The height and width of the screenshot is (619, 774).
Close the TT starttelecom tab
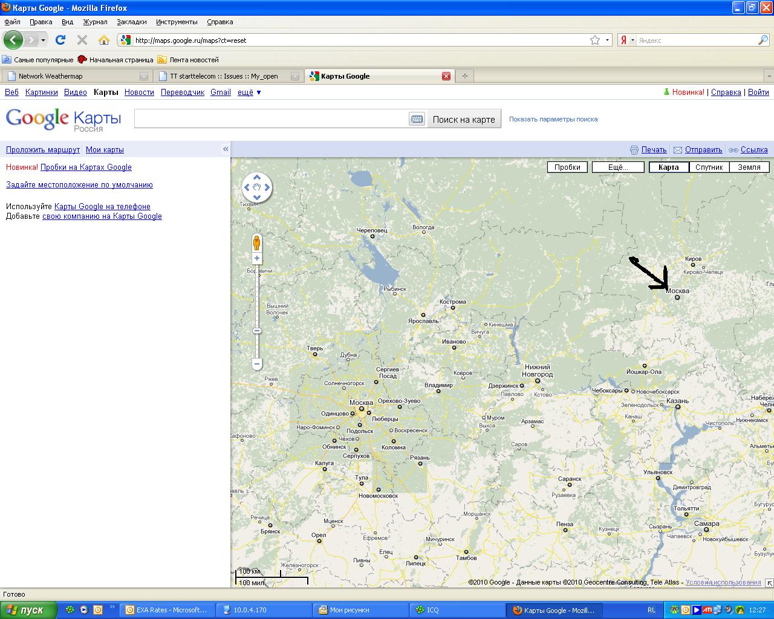[x=295, y=76]
